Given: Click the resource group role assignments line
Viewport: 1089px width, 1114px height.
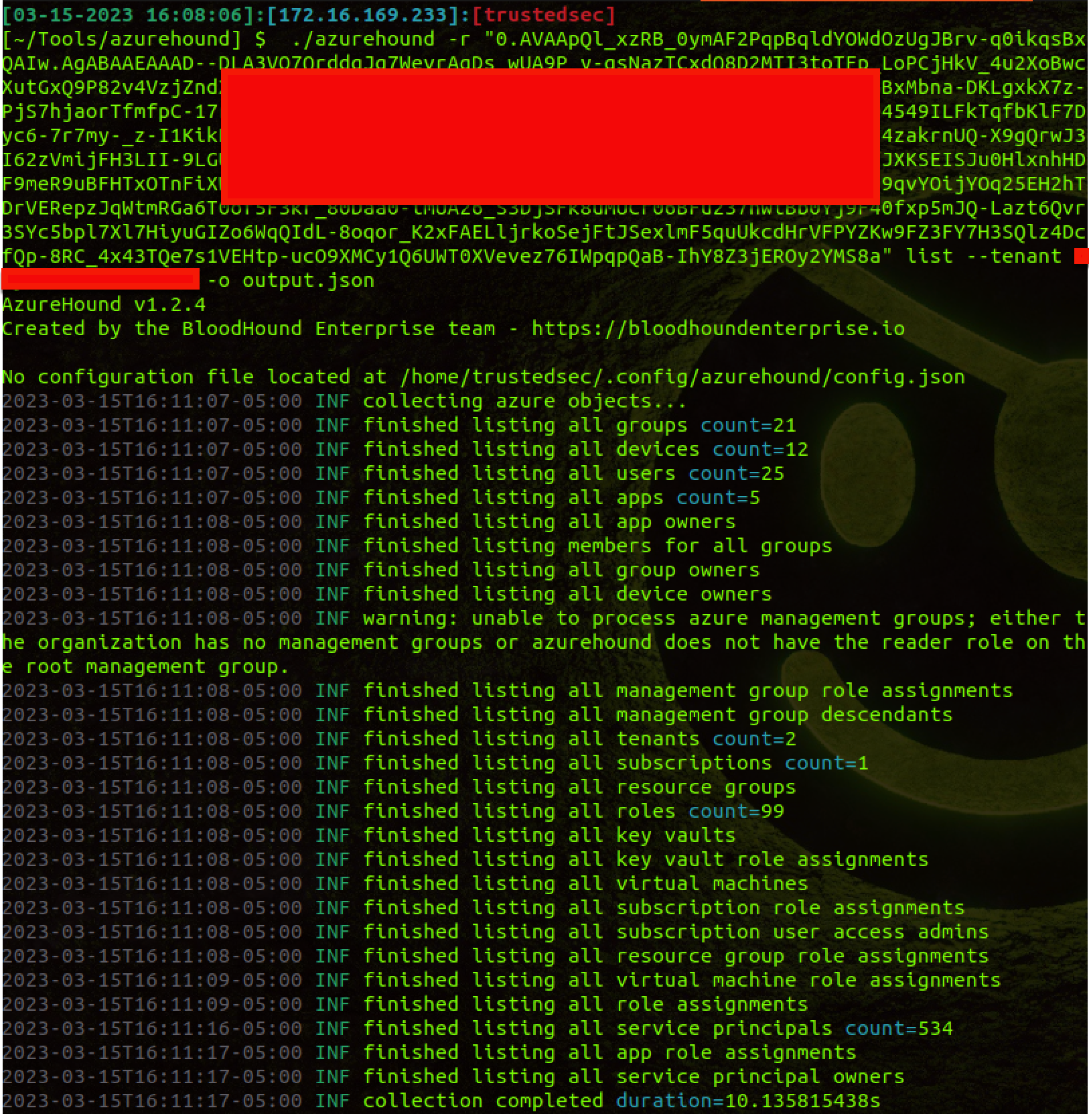Looking at the screenshot, I should (676, 956).
